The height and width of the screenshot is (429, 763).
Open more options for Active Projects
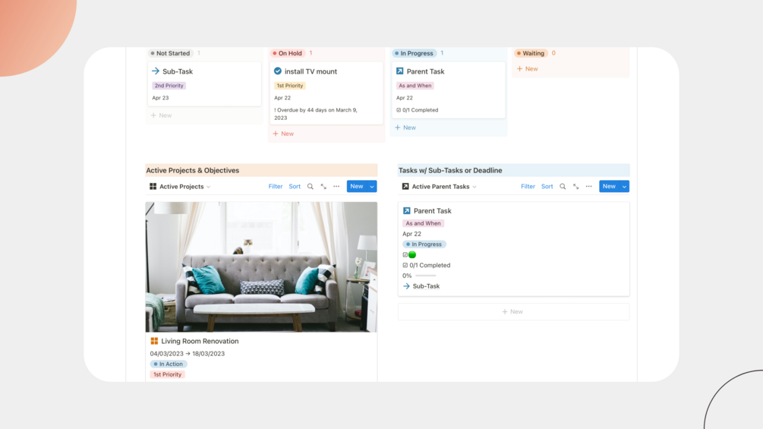[336, 186]
